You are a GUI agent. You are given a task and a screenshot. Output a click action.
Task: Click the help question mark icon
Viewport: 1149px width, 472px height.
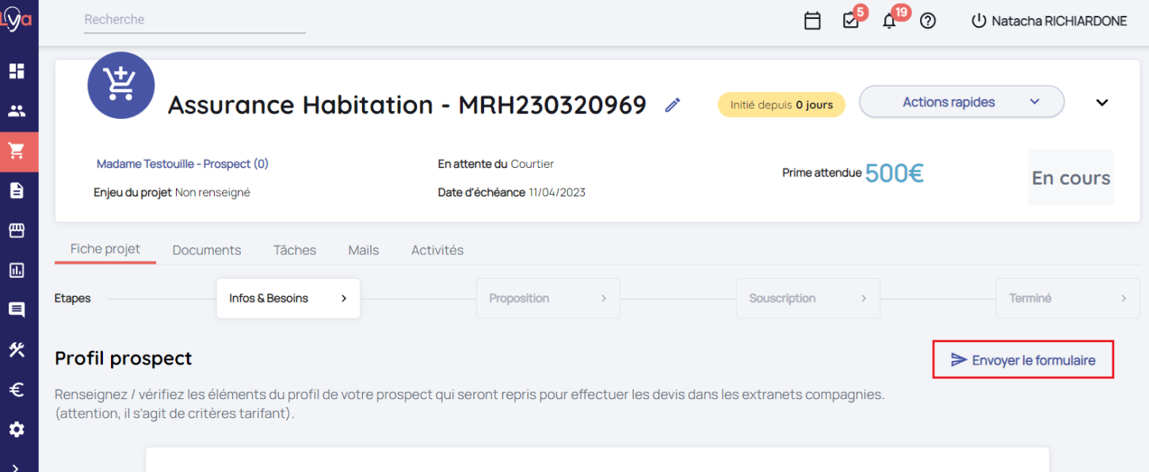[x=928, y=21]
